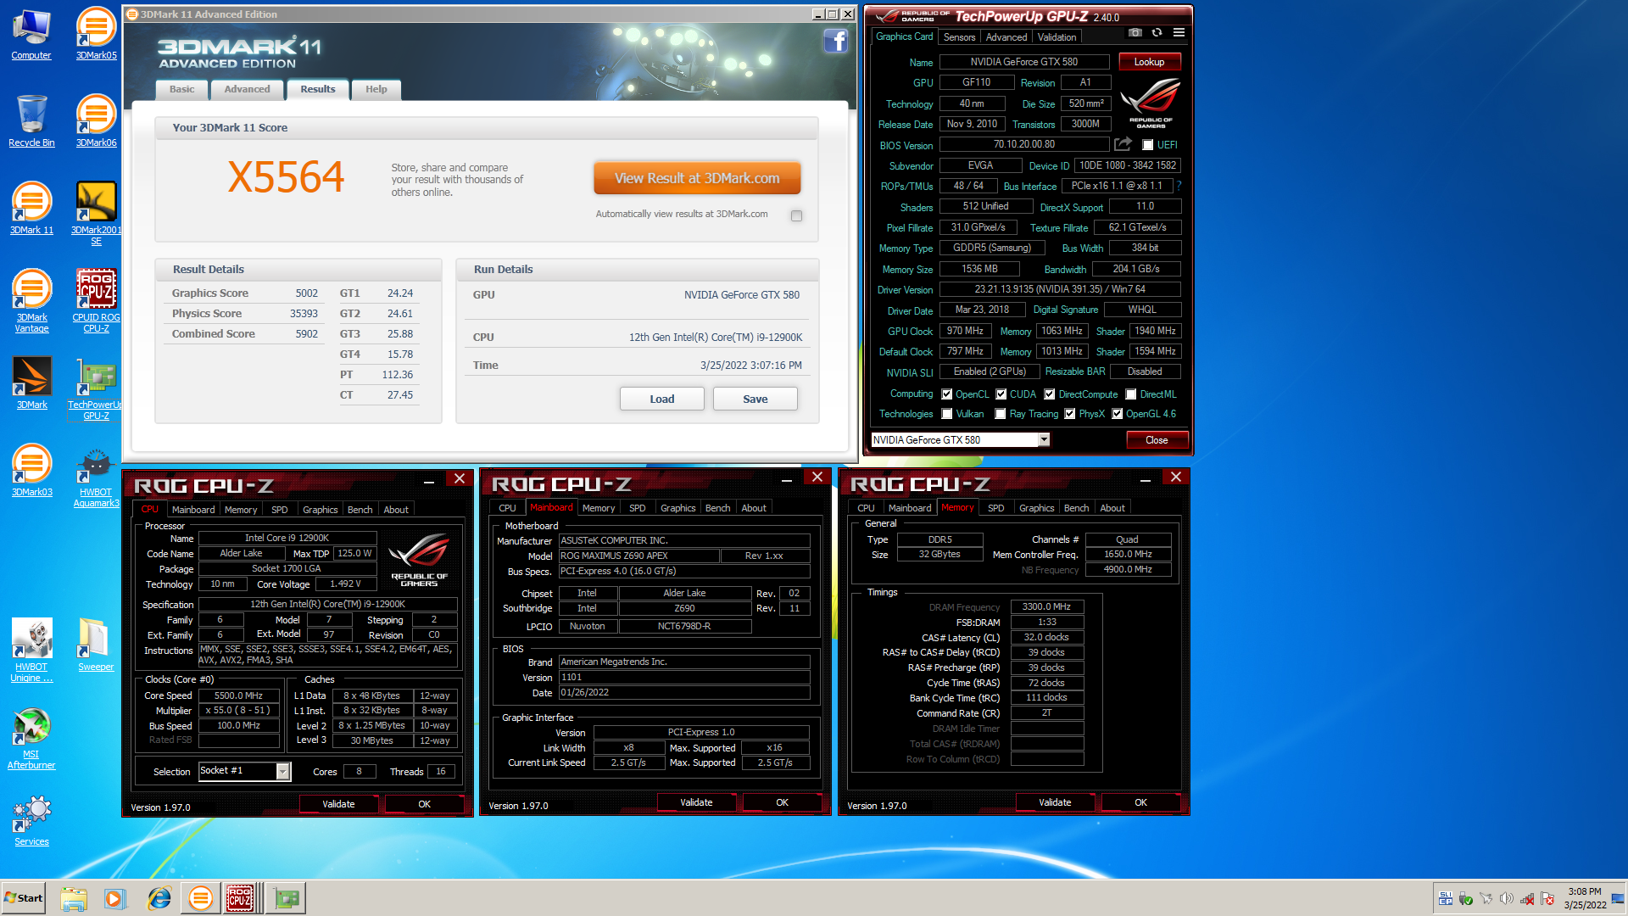Select the 3DMark Vantage desktop shortcut
Screen dimensions: 1628x916
point(31,301)
